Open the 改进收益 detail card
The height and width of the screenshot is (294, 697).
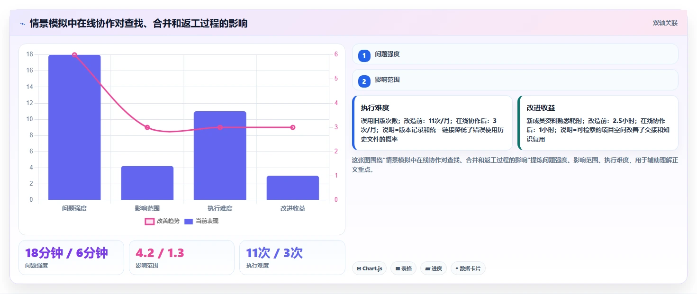tap(598, 123)
